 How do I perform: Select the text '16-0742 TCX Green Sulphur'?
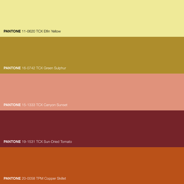tap(44, 68)
